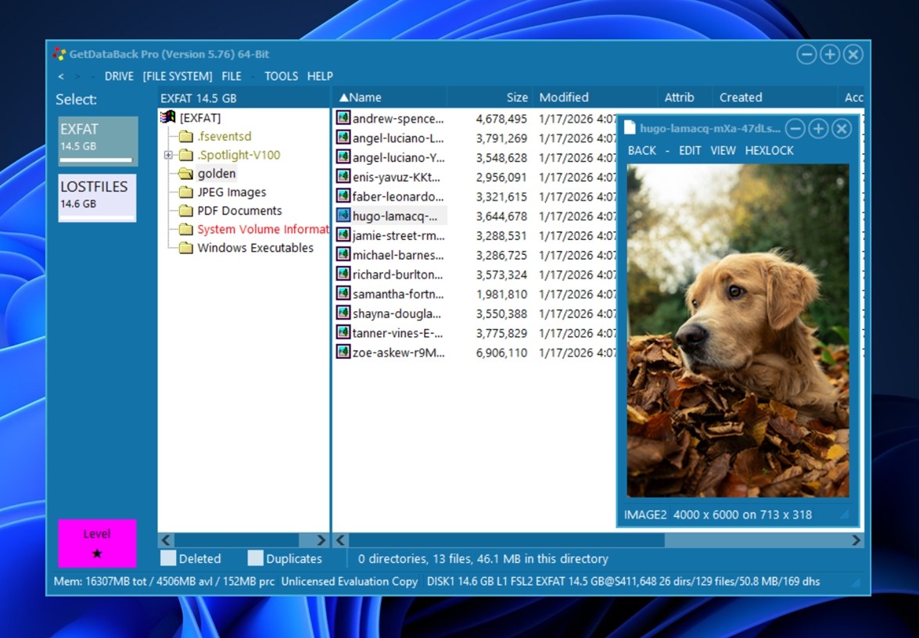Screen dimensions: 919x638
Task: Click the magenta Level star panel
Action: [97, 543]
